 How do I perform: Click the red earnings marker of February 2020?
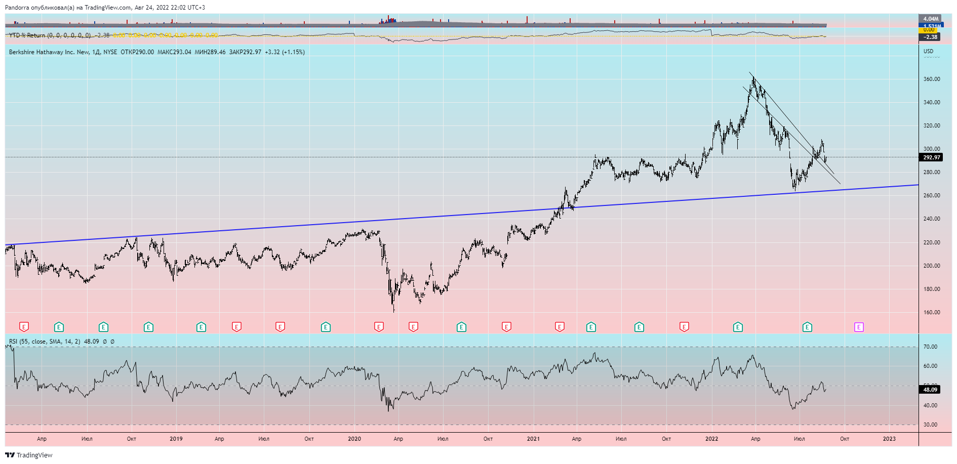tap(379, 327)
